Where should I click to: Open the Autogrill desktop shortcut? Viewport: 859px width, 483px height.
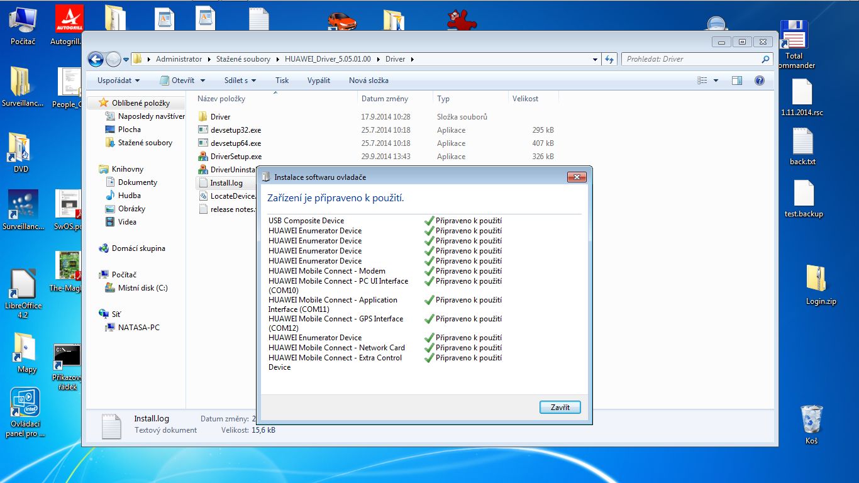(x=69, y=25)
